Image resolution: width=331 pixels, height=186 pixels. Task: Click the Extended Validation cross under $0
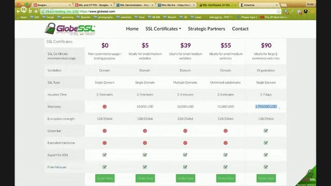click(x=104, y=143)
